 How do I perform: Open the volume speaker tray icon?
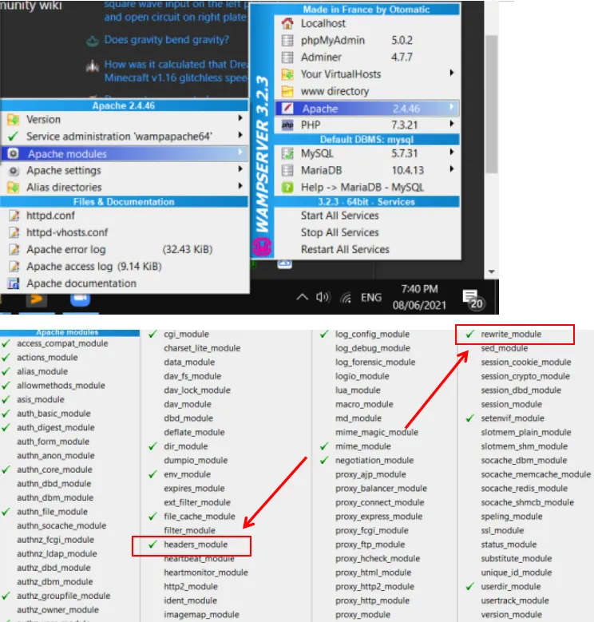click(x=323, y=297)
